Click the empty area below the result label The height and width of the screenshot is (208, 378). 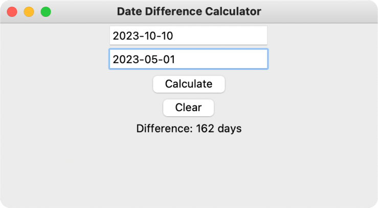pos(189,168)
